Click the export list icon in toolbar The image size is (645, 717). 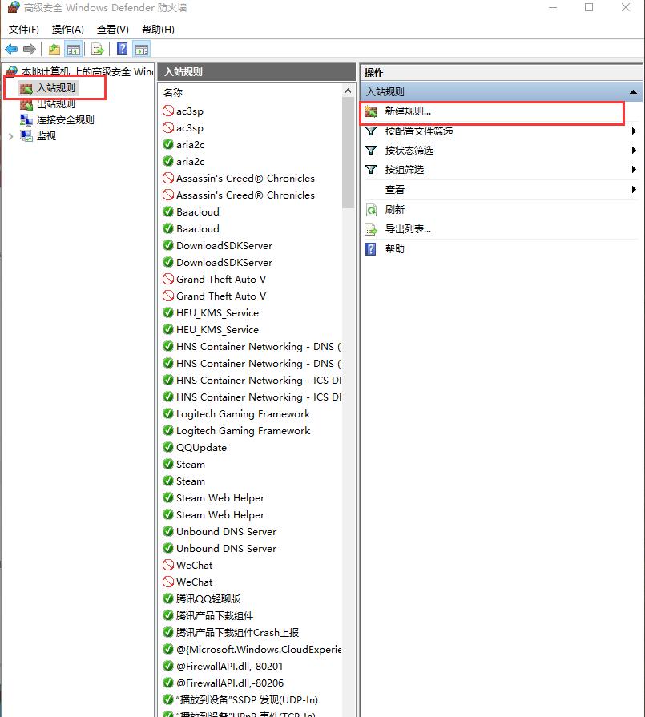[x=98, y=49]
